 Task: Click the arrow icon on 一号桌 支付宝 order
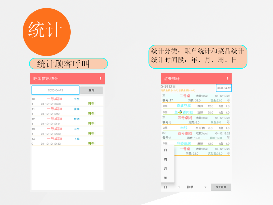pyautogui.click(x=228, y=153)
